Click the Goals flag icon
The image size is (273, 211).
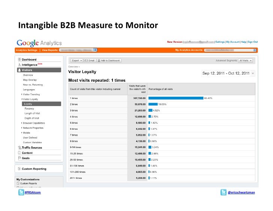[19, 158]
